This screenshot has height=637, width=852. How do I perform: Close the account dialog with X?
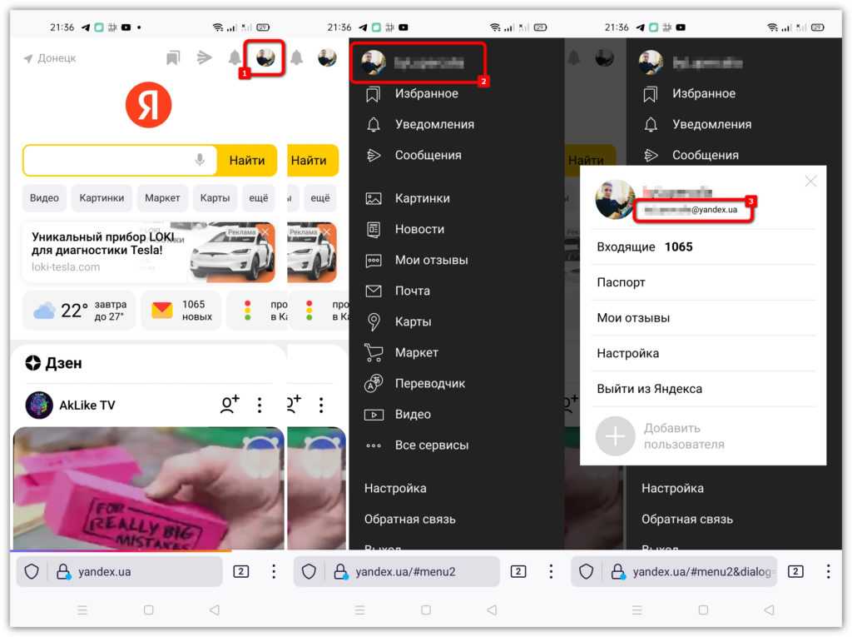click(x=810, y=181)
